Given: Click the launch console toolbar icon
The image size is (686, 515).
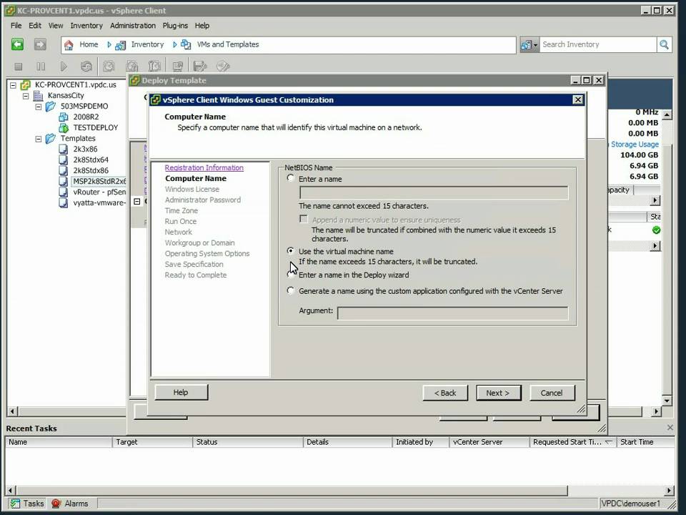Looking at the screenshot, I should point(177,67).
